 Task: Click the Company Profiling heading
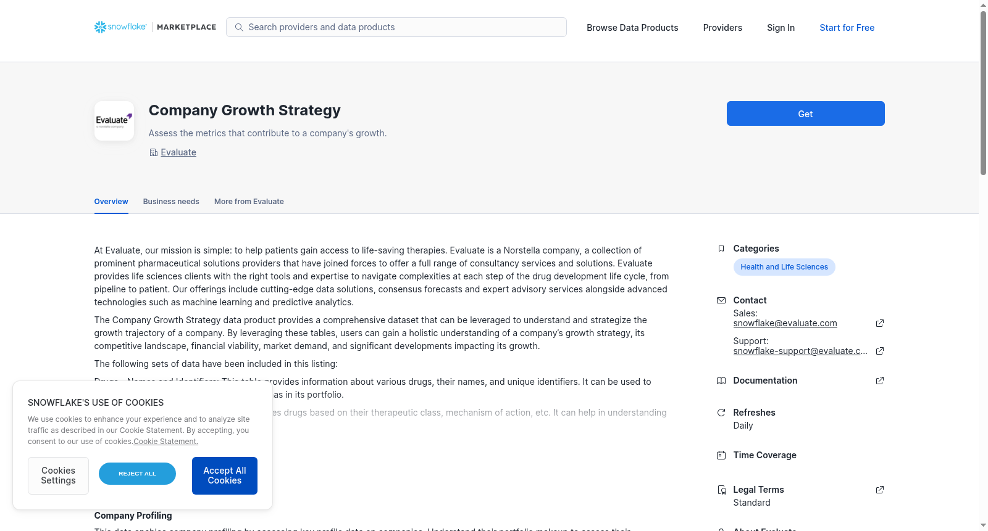click(133, 516)
